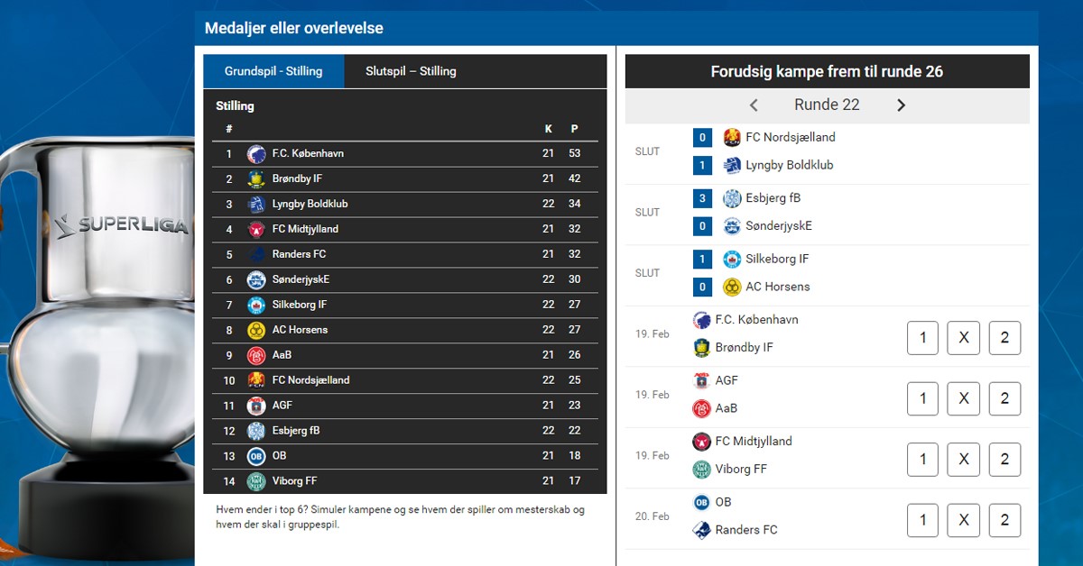Click AC Horsens crest in standings table
1083x566 pixels.
coord(256,330)
